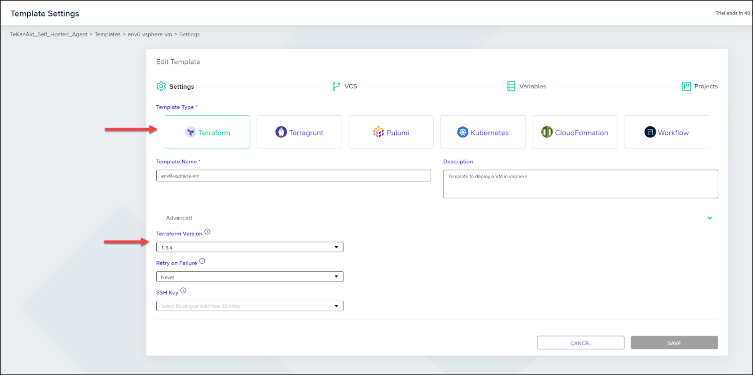Show Terraform Version info tooltip icon

pos(208,232)
